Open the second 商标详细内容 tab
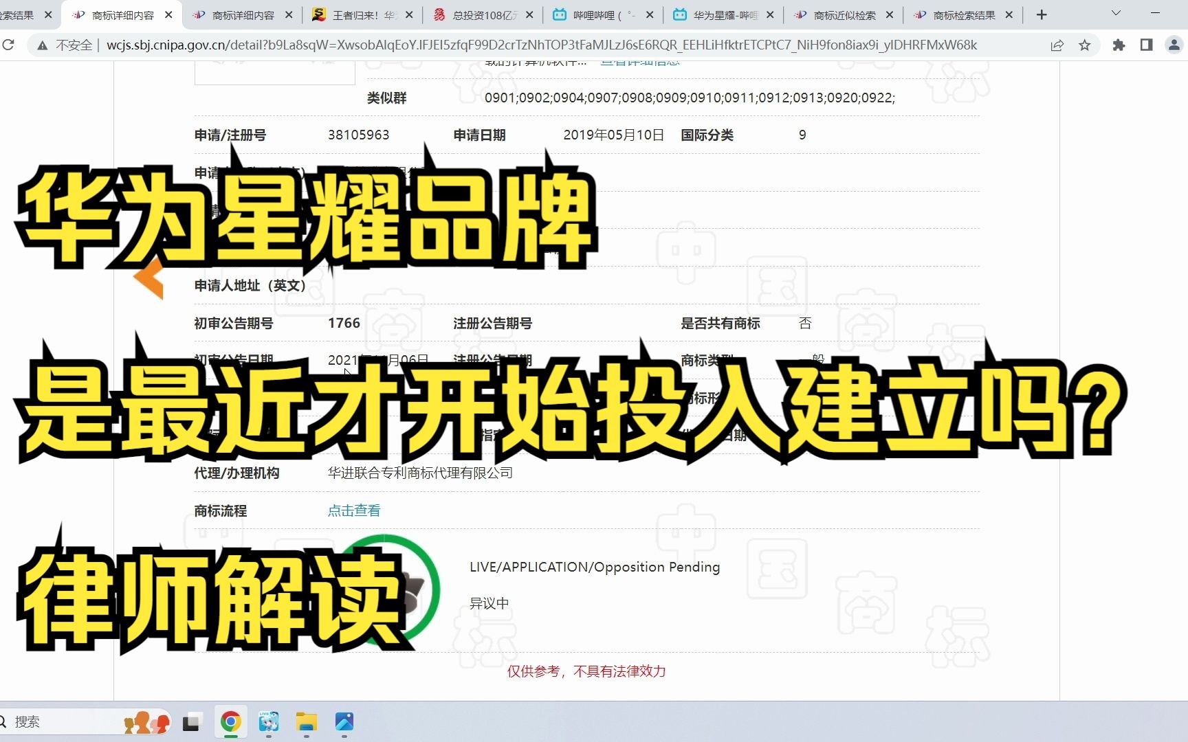The image size is (1188, 742). [x=241, y=14]
